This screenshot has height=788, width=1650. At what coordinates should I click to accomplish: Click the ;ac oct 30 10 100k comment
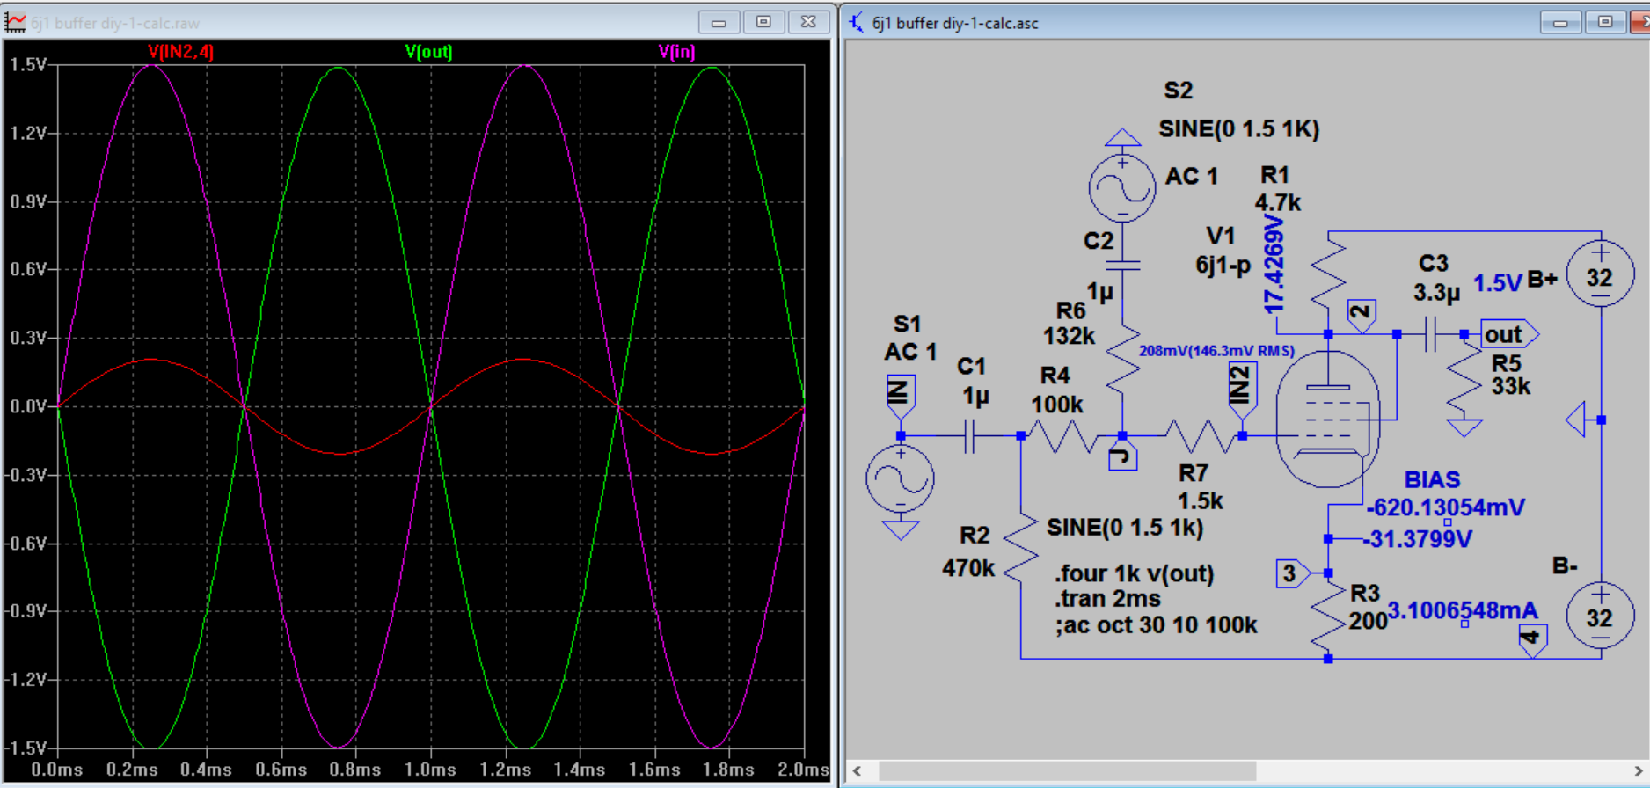[x=1156, y=625]
